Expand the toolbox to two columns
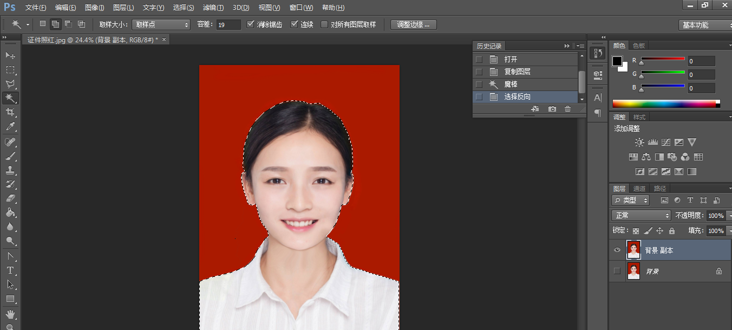This screenshot has width=732, height=330. pos(4,37)
